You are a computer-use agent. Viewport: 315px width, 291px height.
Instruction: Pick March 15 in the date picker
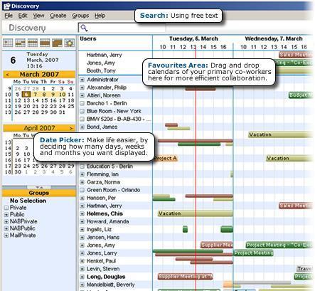click(45, 100)
